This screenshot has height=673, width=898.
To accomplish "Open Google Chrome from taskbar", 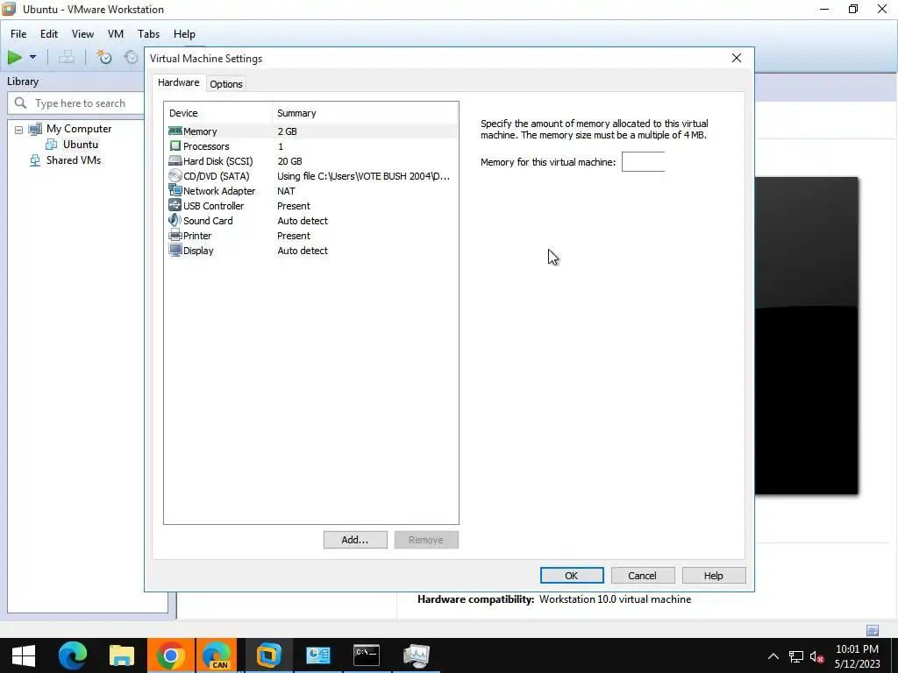I will [x=171, y=655].
